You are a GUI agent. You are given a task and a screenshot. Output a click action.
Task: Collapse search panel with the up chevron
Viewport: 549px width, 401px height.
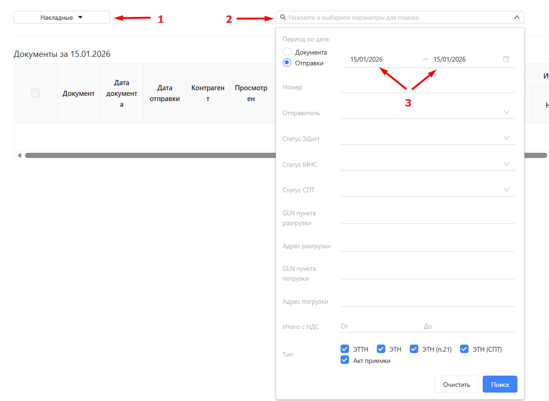(517, 17)
